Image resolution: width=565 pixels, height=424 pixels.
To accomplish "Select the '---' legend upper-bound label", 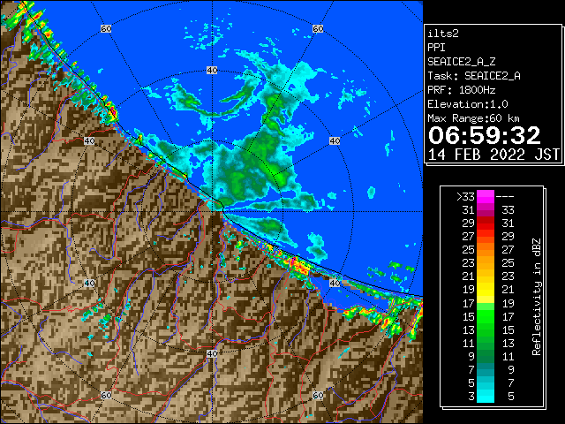I will click(505, 197).
